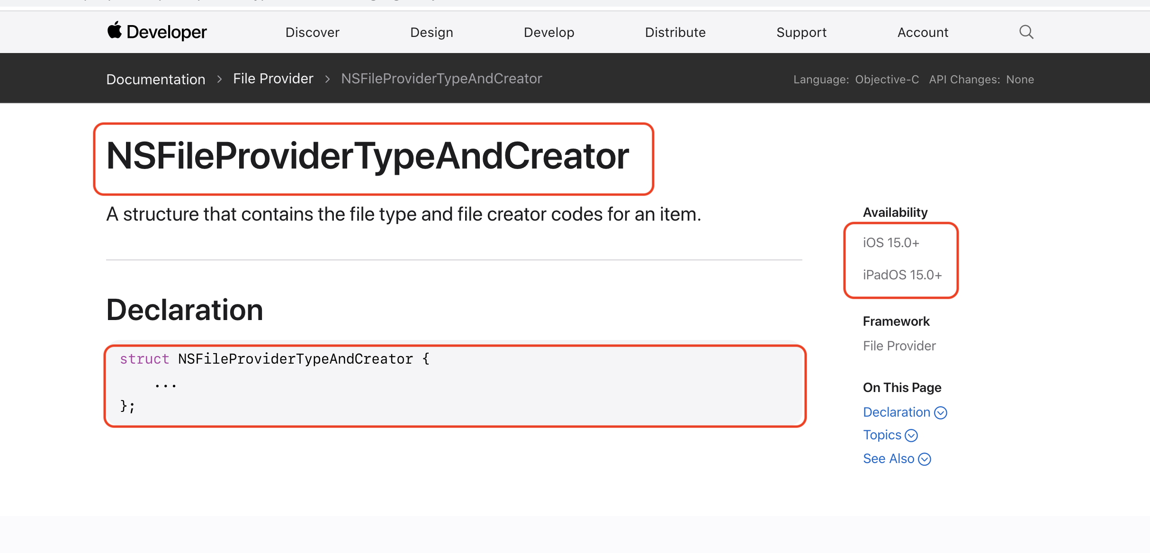Open the Discover menu
The width and height of the screenshot is (1150, 553).
(312, 32)
